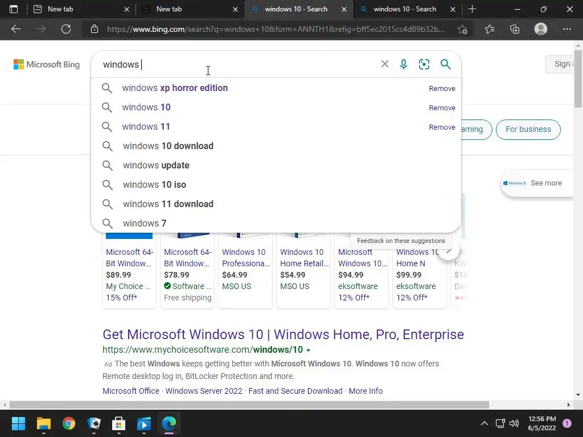Open the Favorites list icon
The width and height of the screenshot is (583, 437).
[490, 29]
